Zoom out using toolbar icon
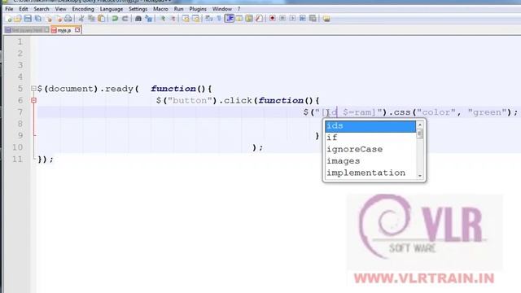521x293 pixels. click(173, 19)
